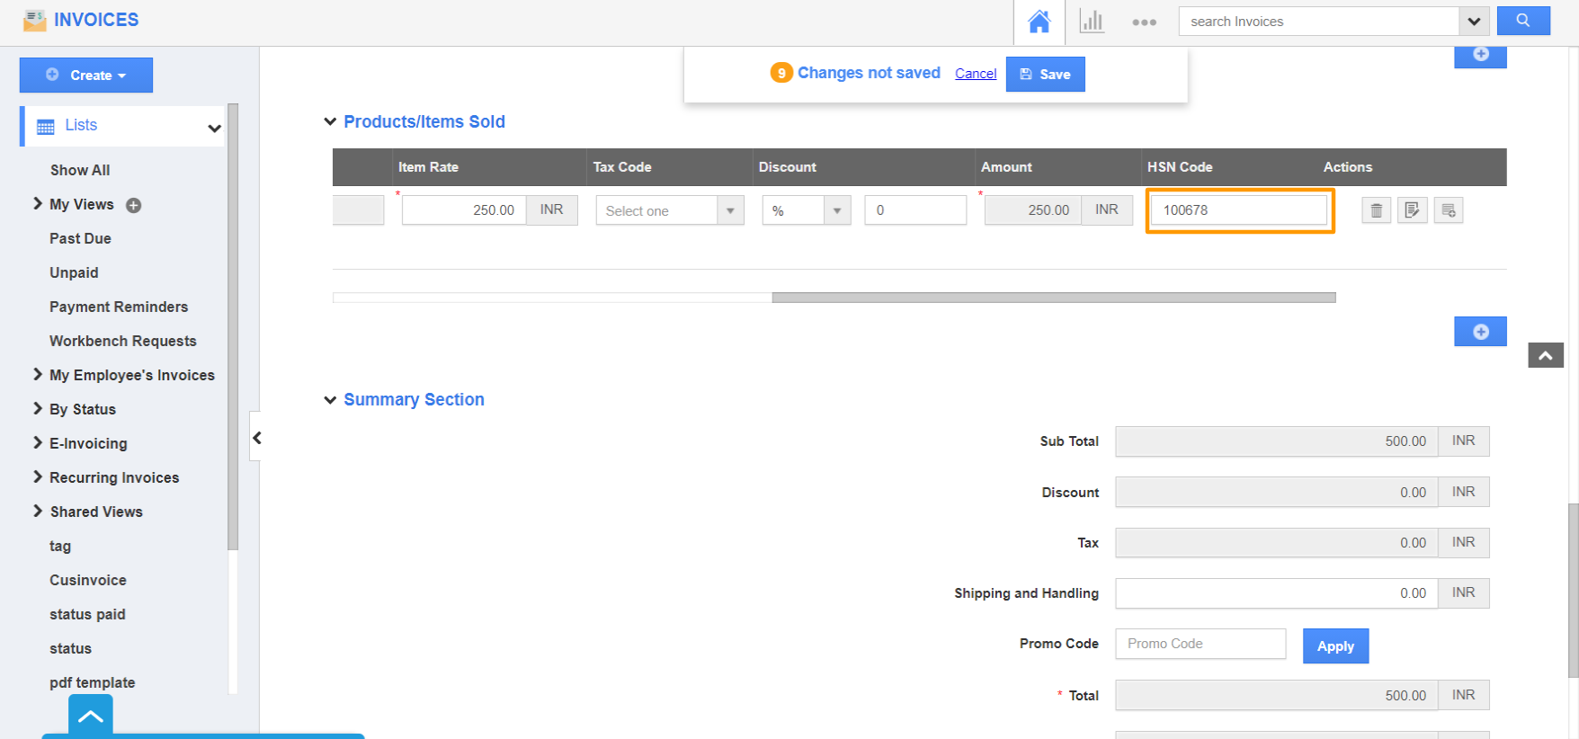Click the Cancel link

click(x=976, y=74)
